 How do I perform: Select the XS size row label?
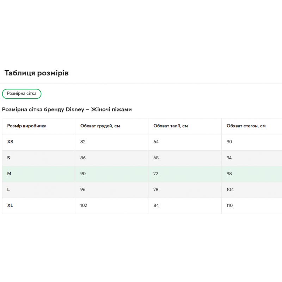click(x=10, y=142)
